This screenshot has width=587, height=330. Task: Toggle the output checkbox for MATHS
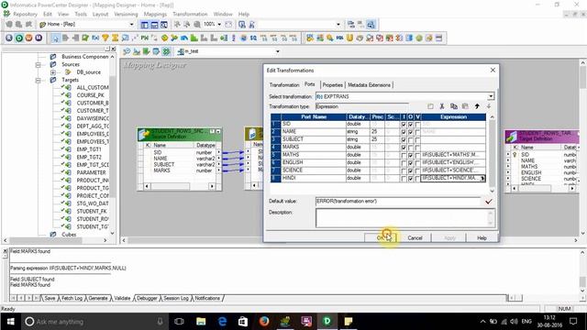click(411, 155)
